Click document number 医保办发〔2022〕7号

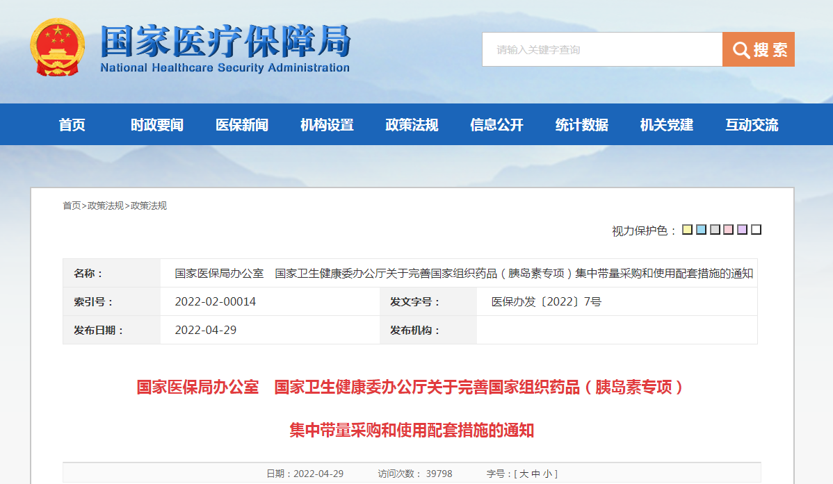click(x=546, y=301)
